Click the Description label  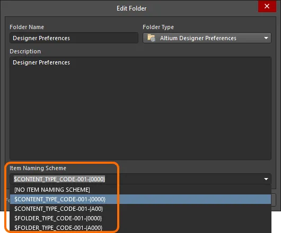[x=25, y=51]
